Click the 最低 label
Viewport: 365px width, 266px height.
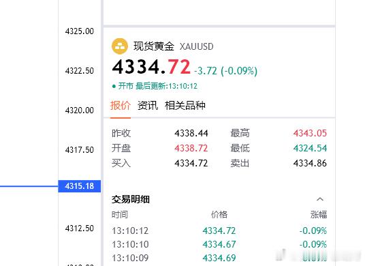click(x=240, y=148)
